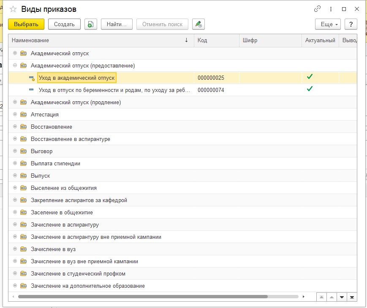Click code cell 000000074
The width and height of the screenshot is (367, 308).
(217, 90)
